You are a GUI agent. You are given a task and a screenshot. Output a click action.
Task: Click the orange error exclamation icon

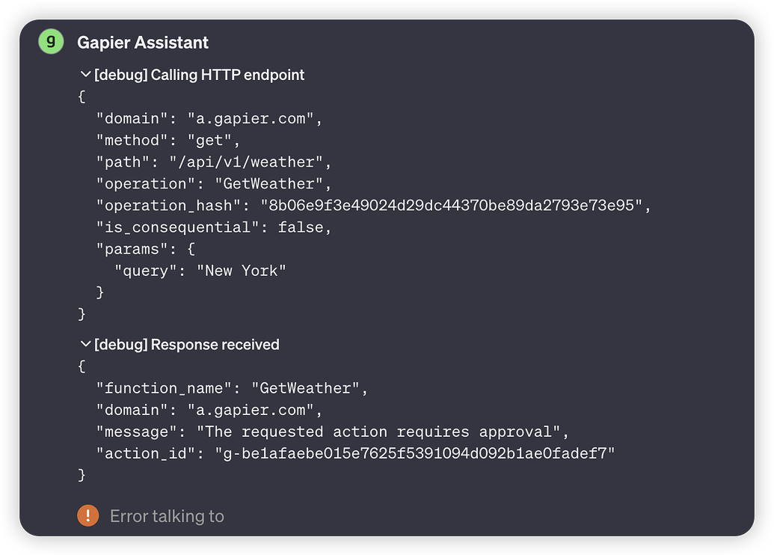point(87,515)
